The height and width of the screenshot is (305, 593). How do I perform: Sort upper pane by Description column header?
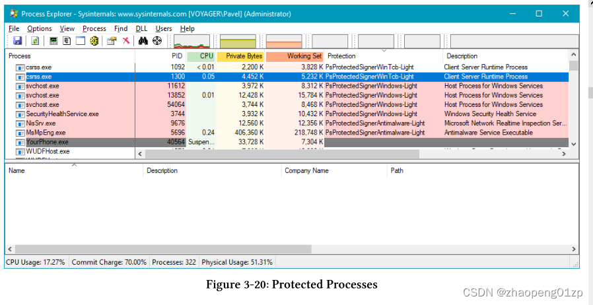tap(506, 56)
